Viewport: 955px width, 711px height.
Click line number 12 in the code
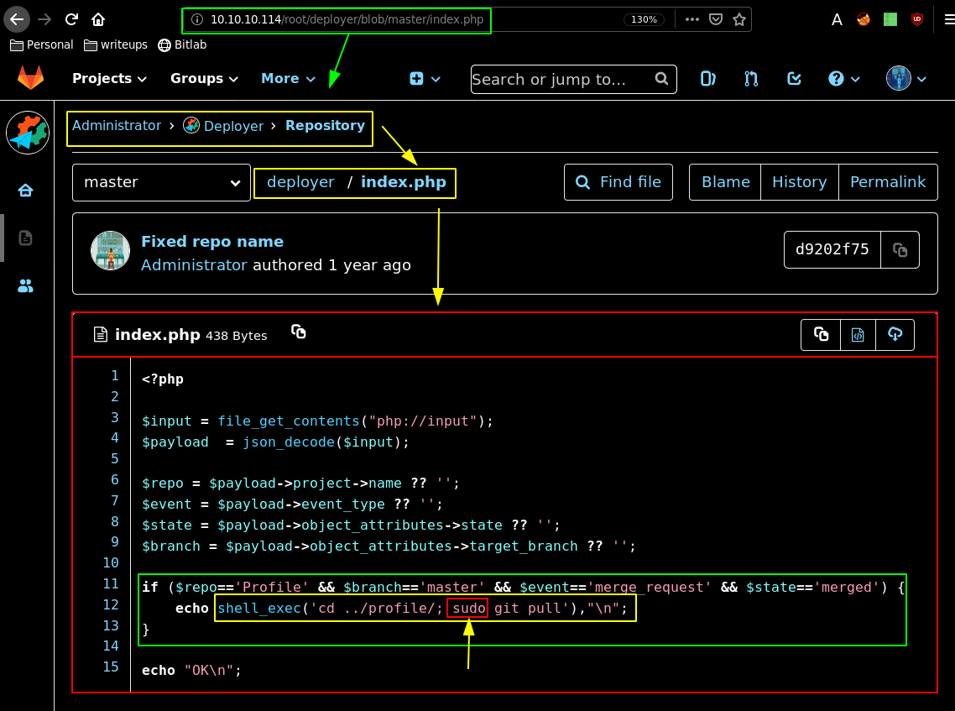tap(111, 604)
